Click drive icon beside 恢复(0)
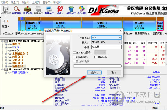The image size is (167, 110). click(x=10, y=44)
